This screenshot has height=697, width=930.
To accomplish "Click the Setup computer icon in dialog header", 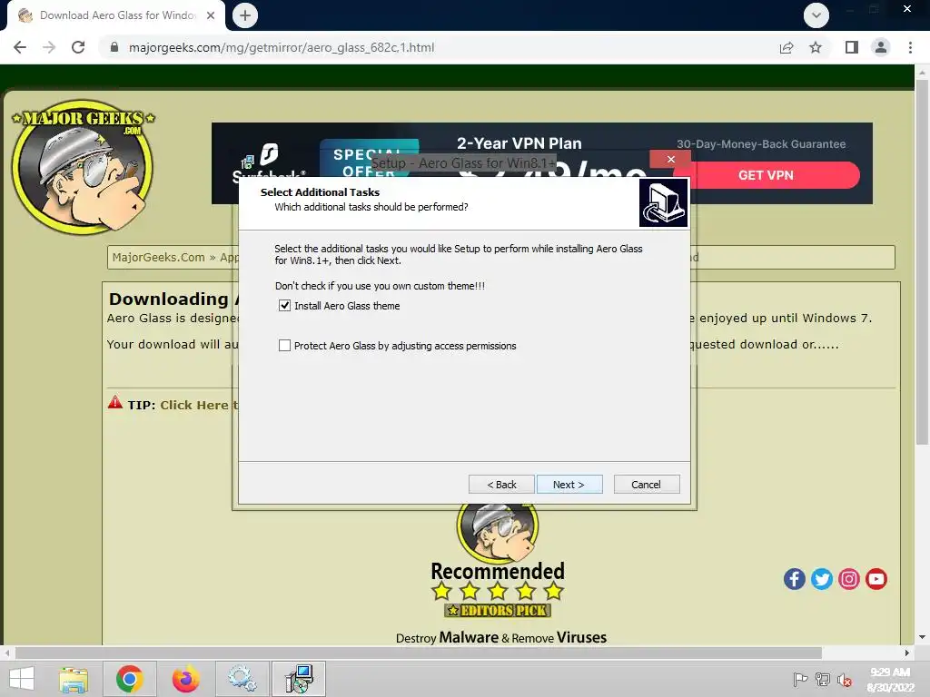I will pyautogui.click(x=664, y=202).
